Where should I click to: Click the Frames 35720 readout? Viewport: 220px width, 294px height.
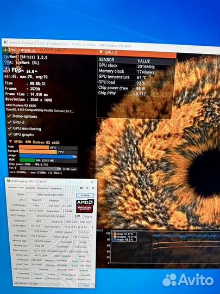coord(22,89)
